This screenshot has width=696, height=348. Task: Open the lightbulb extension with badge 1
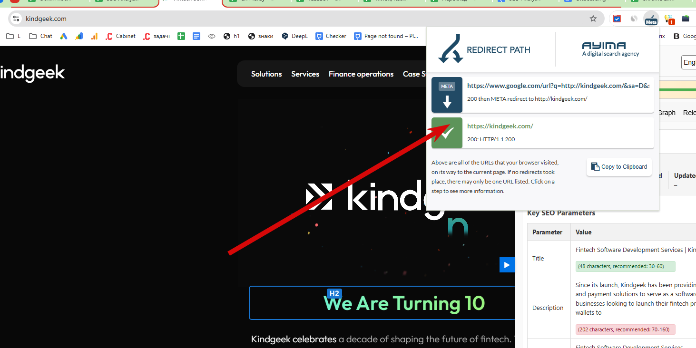668,19
